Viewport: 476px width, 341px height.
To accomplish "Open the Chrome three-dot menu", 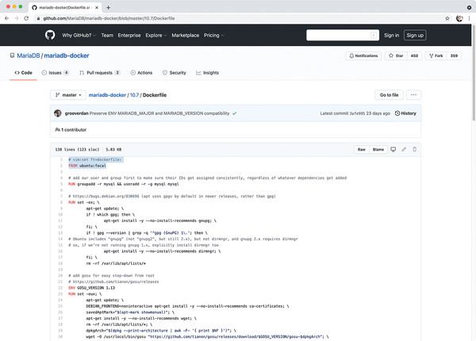I will 470,18.
